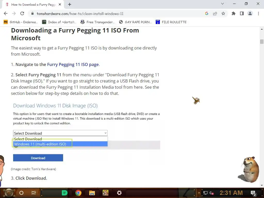This screenshot has height=198, width=264.
Task: Click the 'Image credit: Tom's Hardware' caption
Action: pos(34,169)
